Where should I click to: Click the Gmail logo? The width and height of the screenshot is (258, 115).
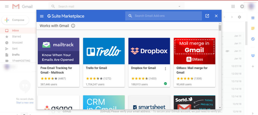pyautogui.click(x=22, y=6)
